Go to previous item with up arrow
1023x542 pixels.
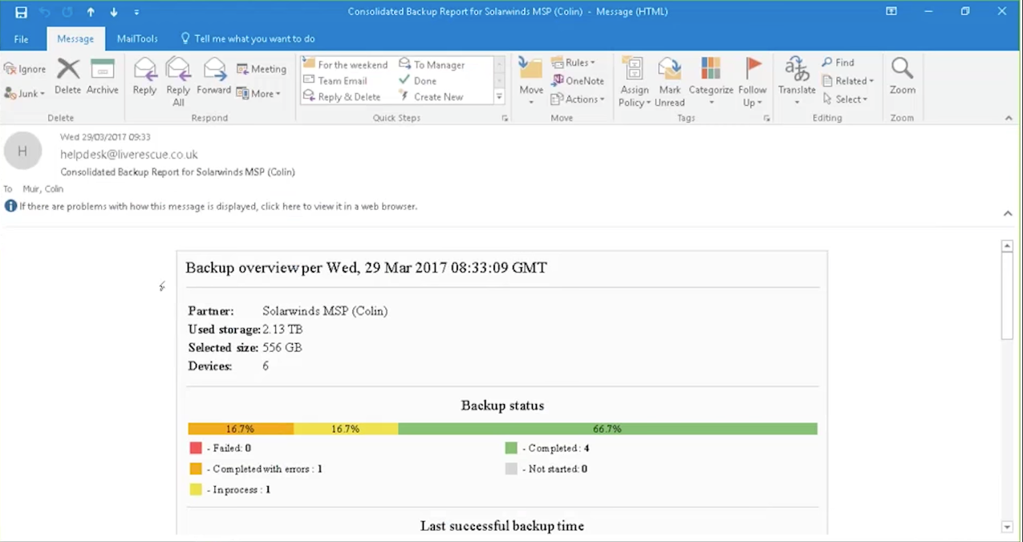tap(91, 12)
